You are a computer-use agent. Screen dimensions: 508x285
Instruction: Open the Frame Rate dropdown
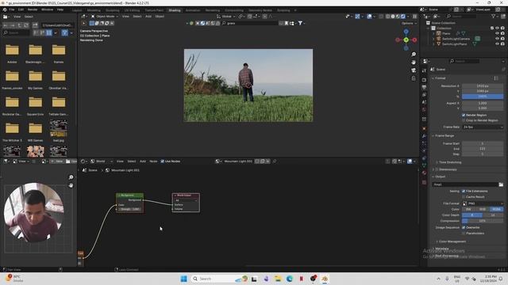coord(483,127)
